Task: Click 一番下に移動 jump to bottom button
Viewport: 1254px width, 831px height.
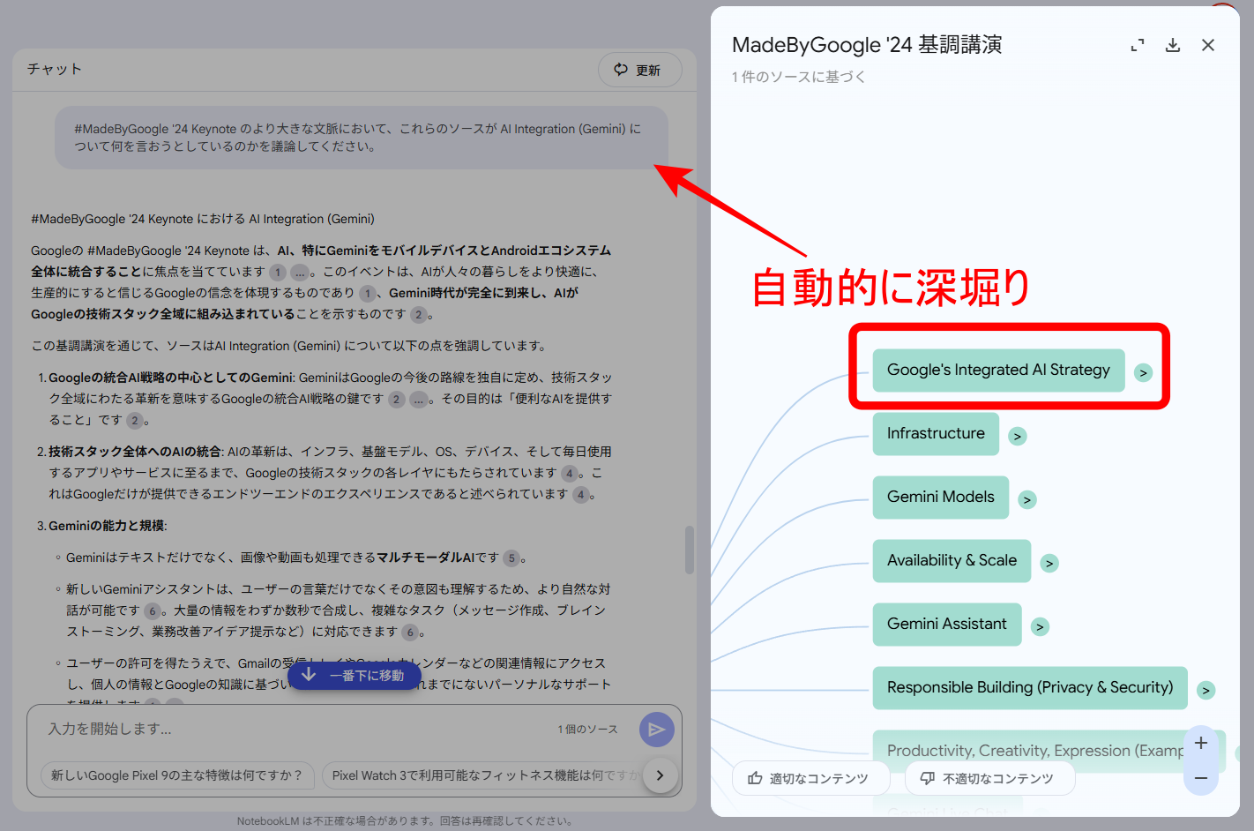Action: click(354, 675)
